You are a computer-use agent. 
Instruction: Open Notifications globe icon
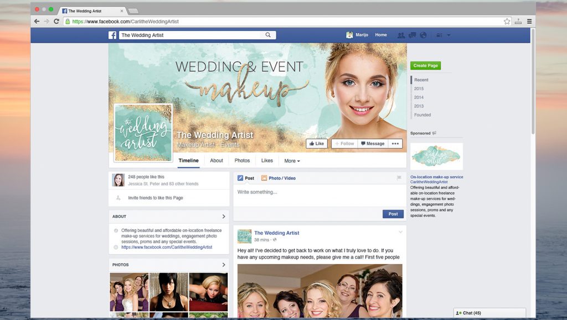423,35
